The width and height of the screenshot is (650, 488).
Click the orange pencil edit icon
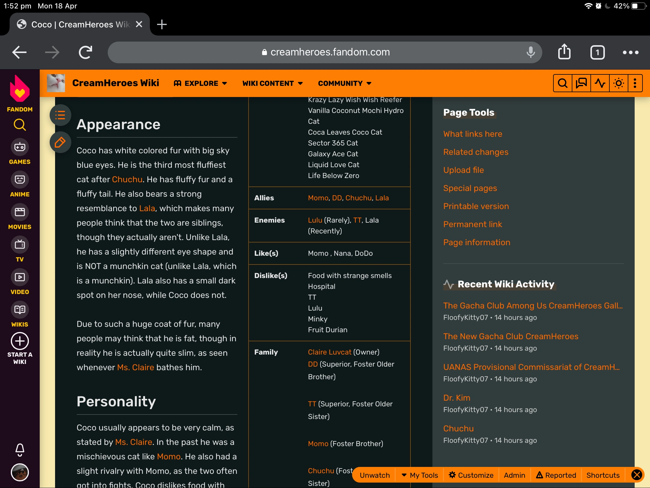pyautogui.click(x=60, y=142)
